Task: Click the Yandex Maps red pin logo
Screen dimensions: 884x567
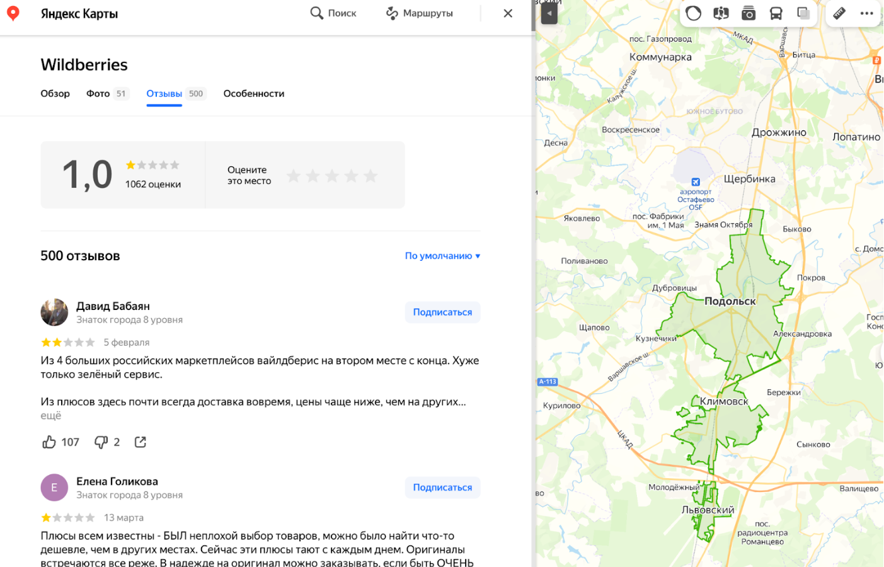Action: pyautogui.click(x=13, y=13)
